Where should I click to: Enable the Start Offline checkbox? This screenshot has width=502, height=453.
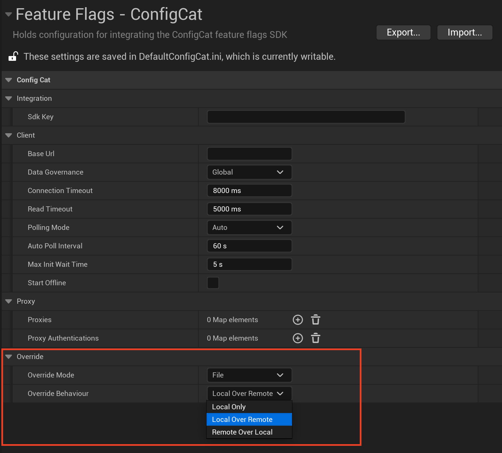click(x=213, y=283)
